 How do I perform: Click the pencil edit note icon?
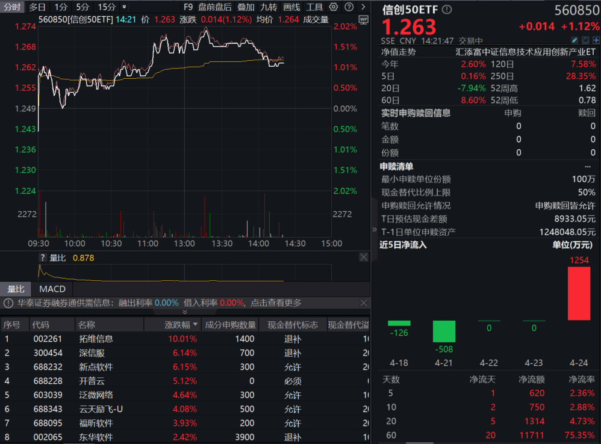(x=574, y=40)
